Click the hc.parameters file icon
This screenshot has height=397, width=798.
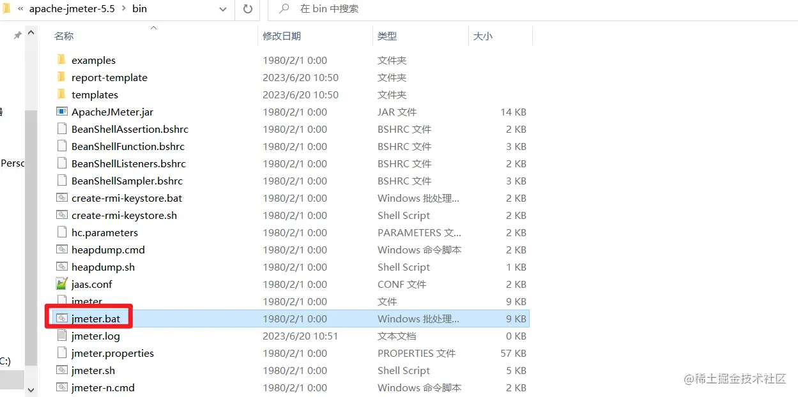61,232
